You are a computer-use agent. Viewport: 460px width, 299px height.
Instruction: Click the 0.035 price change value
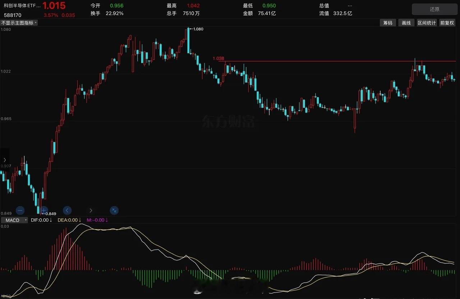[68, 15]
